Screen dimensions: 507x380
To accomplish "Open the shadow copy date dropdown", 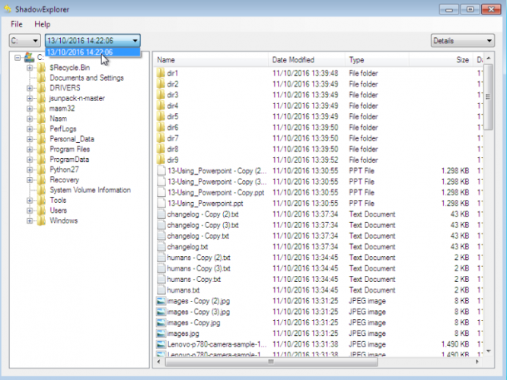I will click(92, 41).
